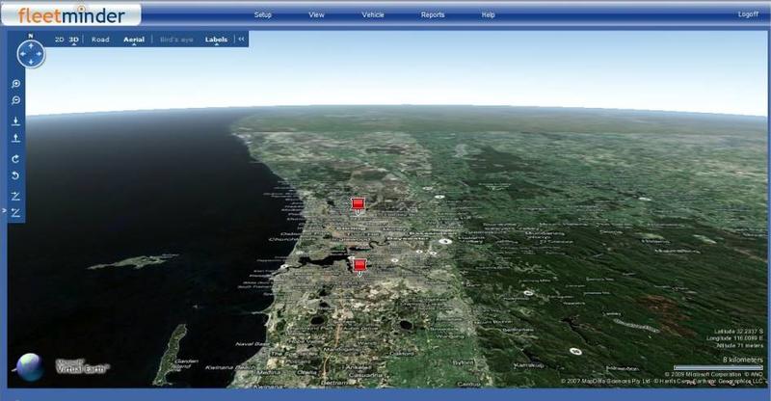Select the Road map style
This screenshot has height=401, width=771.
point(100,40)
